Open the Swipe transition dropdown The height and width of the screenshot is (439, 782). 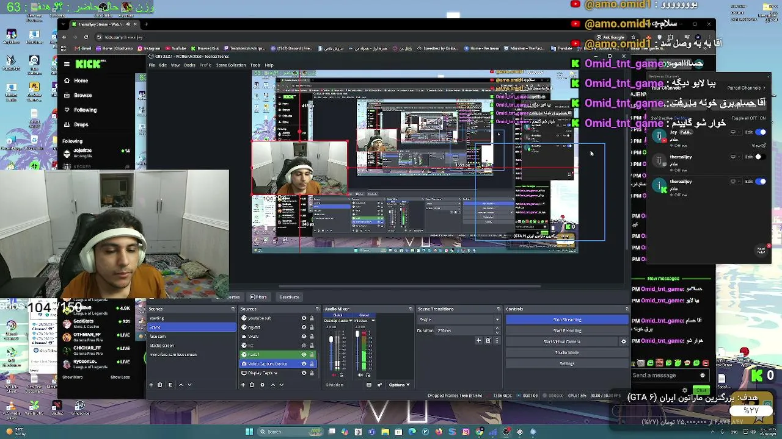(459, 319)
